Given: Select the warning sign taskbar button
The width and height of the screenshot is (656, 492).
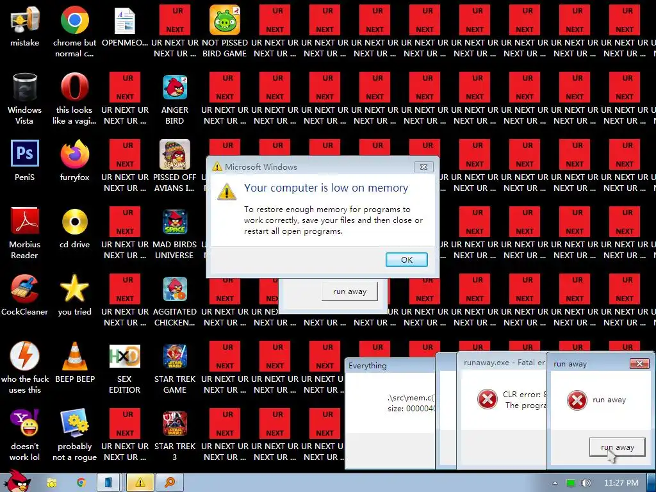Looking at the screenshot, I should 140,483.
